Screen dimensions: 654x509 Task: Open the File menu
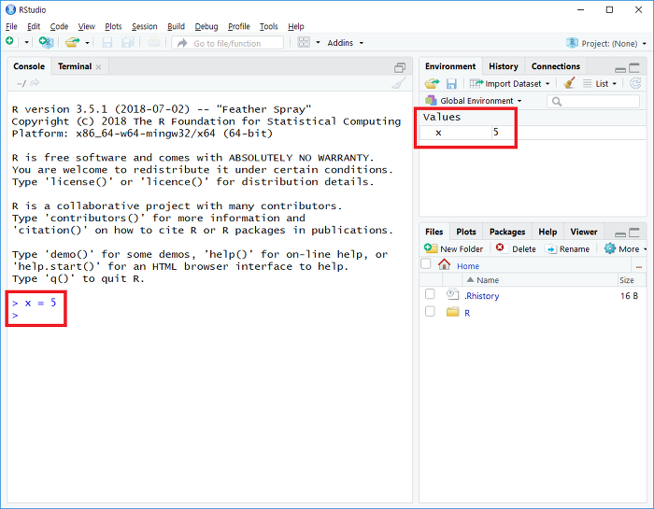click(x=11, y=26)
